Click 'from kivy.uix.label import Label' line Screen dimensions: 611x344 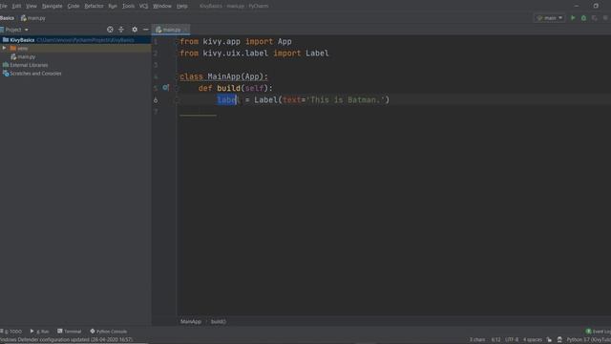coord(254,54)
